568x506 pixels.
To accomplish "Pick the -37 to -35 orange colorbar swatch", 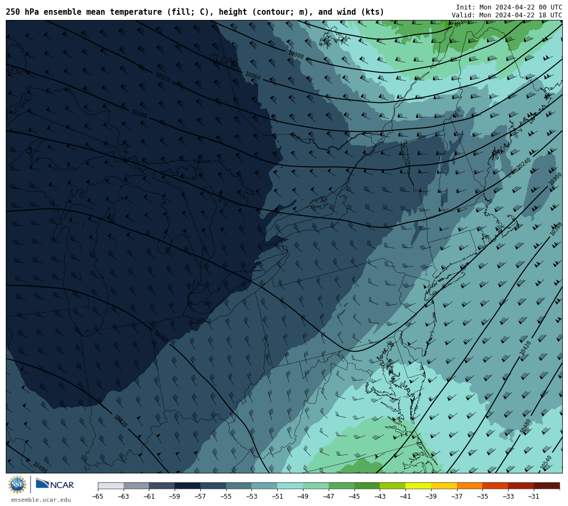I will (470, 486).
